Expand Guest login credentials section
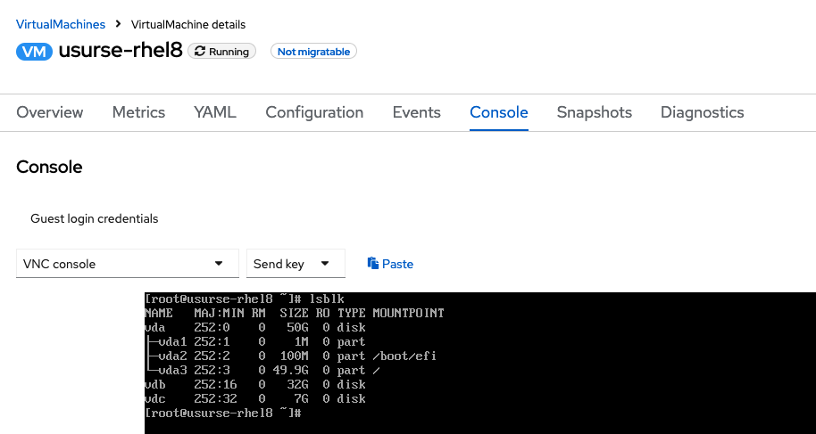 [94, 218]
